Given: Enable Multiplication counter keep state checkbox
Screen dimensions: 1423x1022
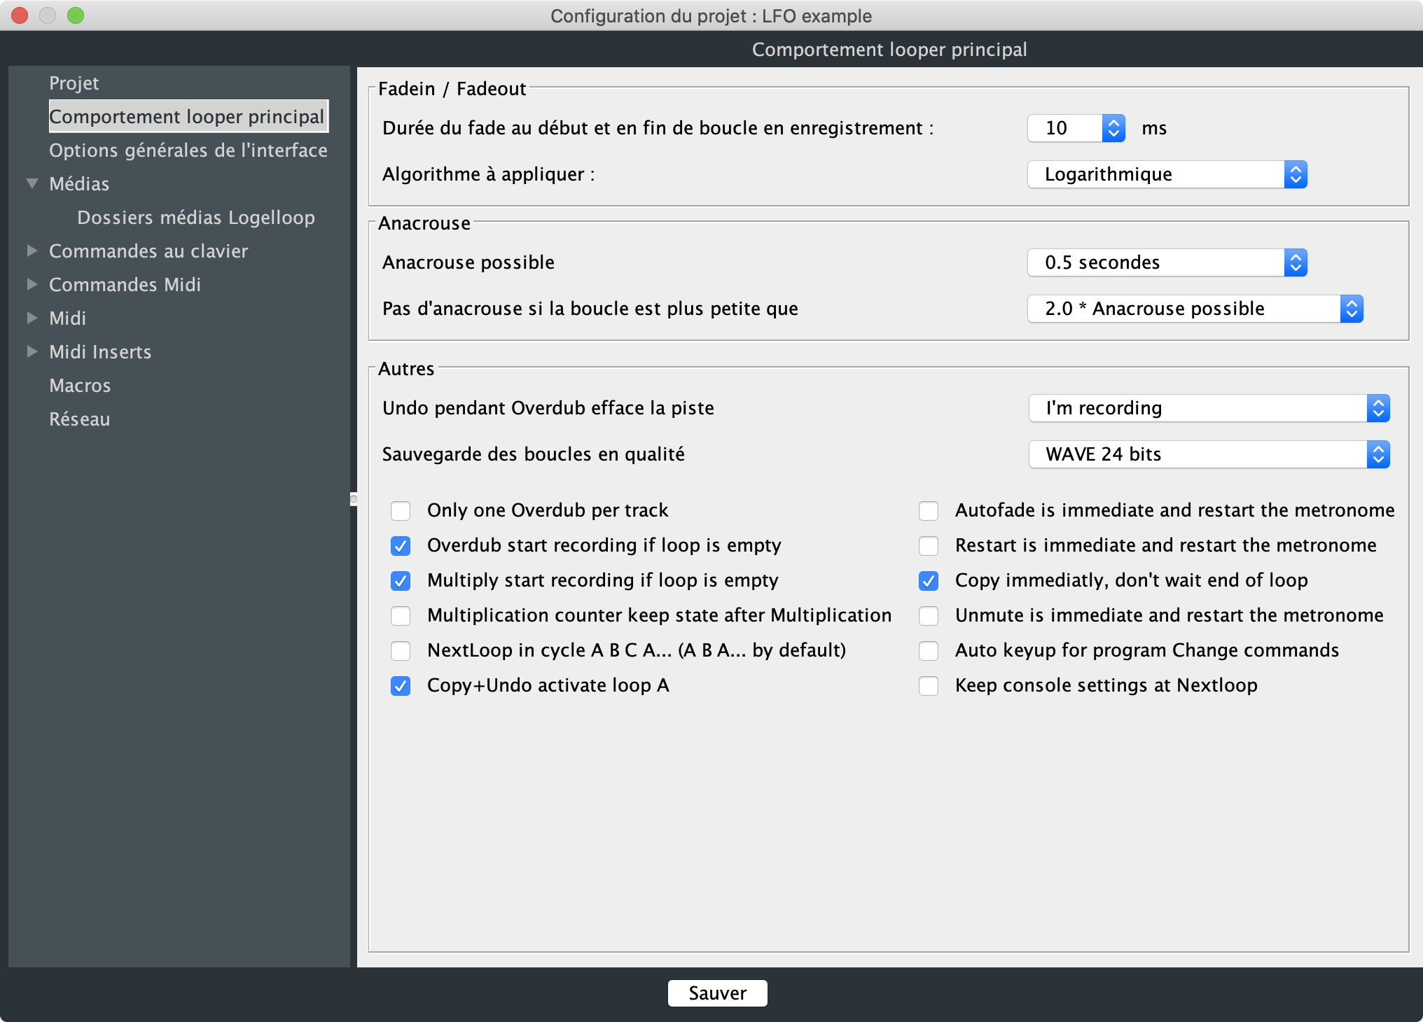Looking at the screenshot, I should point(401,616).
